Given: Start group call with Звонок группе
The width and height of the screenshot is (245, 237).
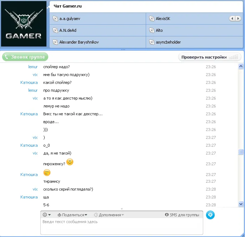Looking at the screenshot, I should coord(25,57).
